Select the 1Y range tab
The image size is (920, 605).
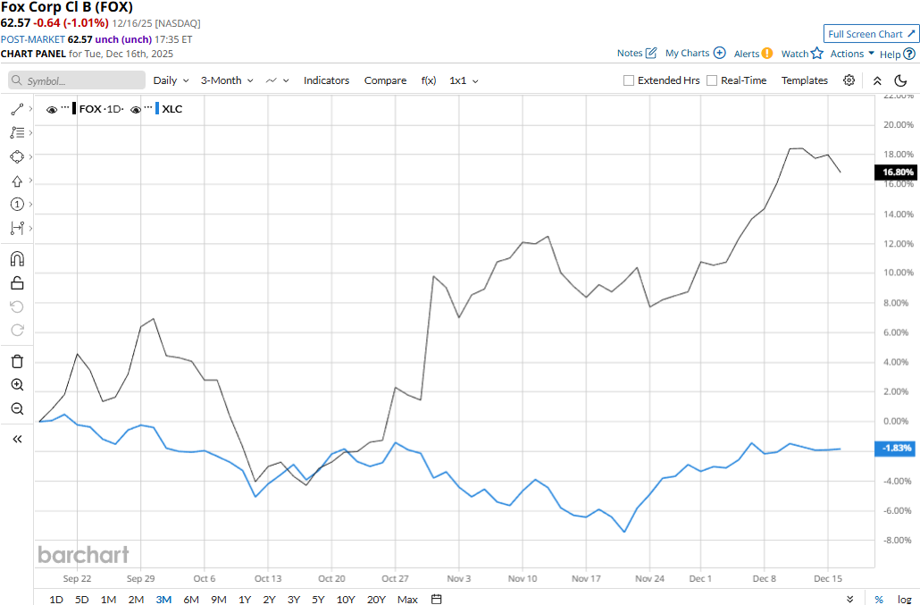245,599
